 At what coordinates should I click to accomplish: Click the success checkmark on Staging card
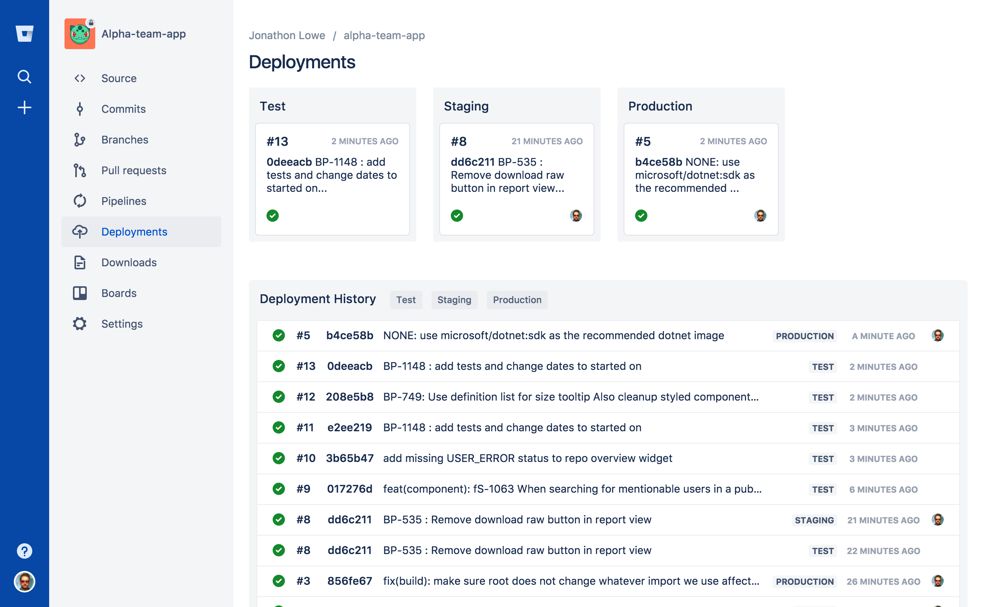pyautogui.click(x=457, y=216)
